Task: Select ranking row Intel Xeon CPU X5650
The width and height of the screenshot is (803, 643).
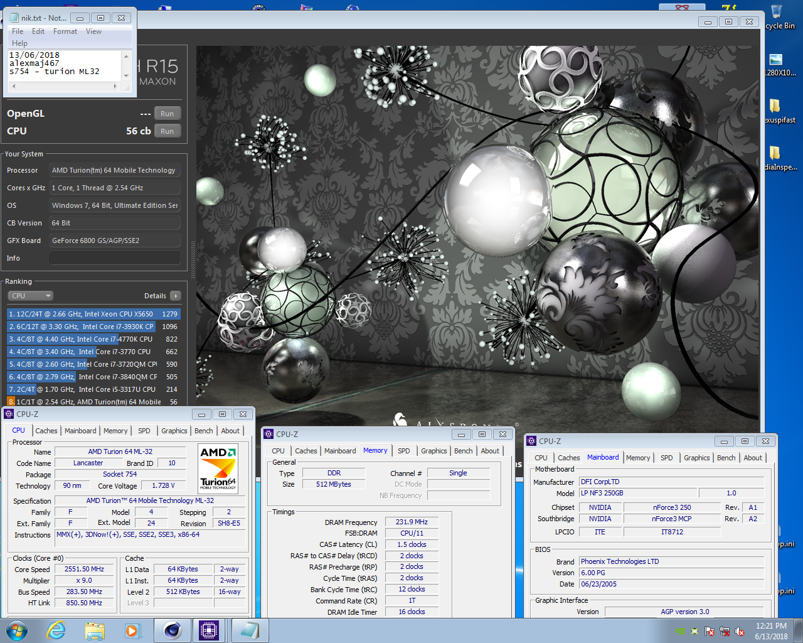Action: pyautogui.click(x=93, y=314)
